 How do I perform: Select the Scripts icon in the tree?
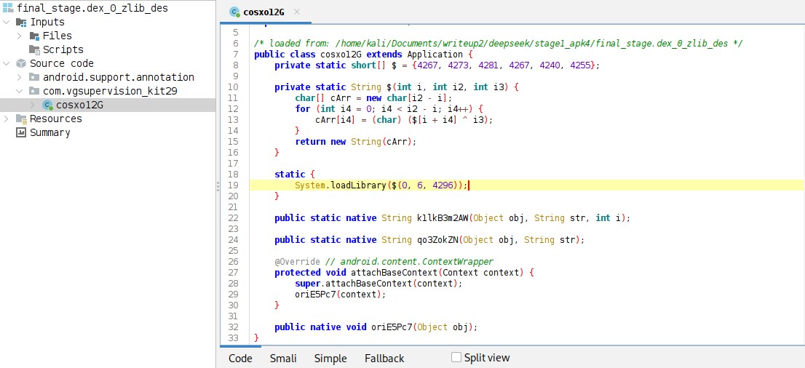[x=34, y=49]
